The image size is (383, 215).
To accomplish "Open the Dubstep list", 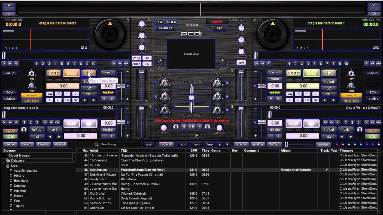I will pos(20,186).
